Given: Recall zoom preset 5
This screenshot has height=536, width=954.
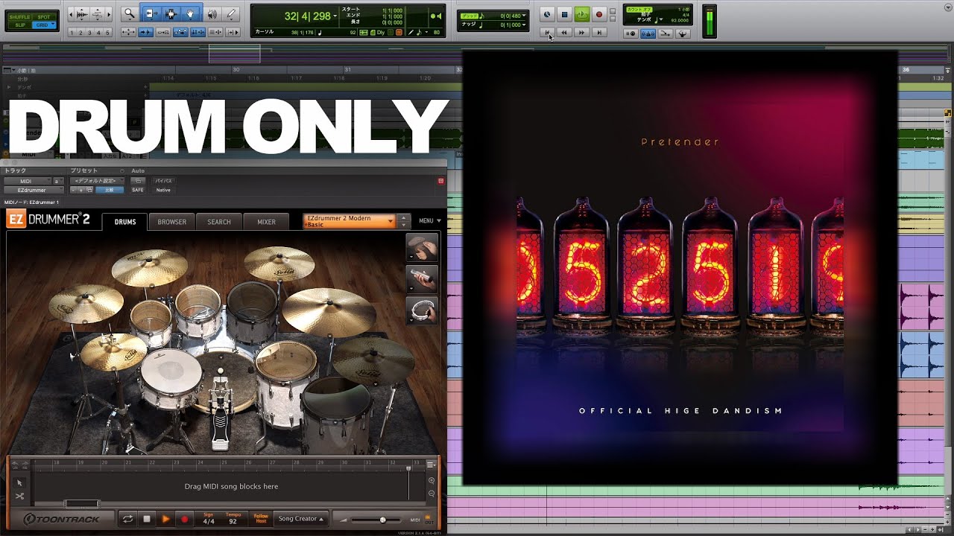Looking at the screenshot, I should (107, 32).
